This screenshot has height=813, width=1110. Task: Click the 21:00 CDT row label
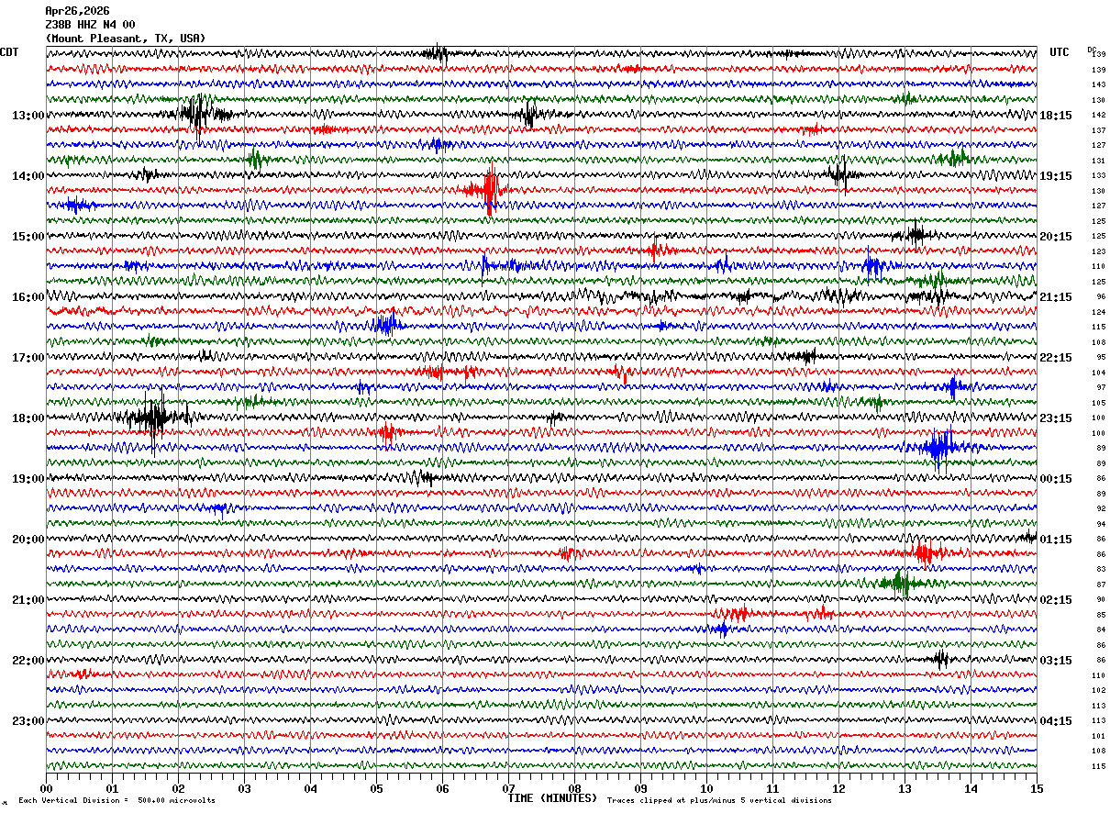[x=28, y=600]
